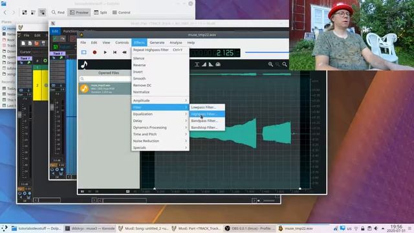Choose Smooth from the Effects menu

pos(160,78)
